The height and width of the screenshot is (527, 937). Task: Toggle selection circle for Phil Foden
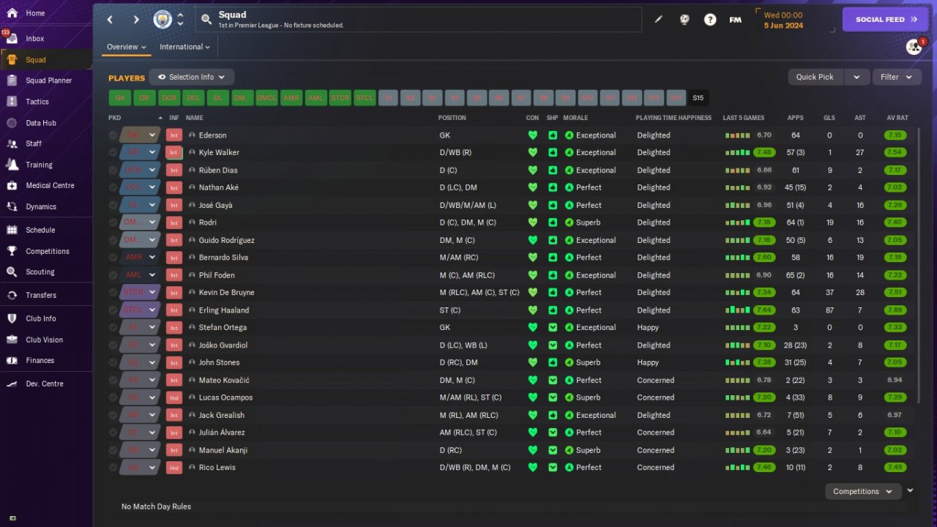pyautogui.click(x=113, y=275)
